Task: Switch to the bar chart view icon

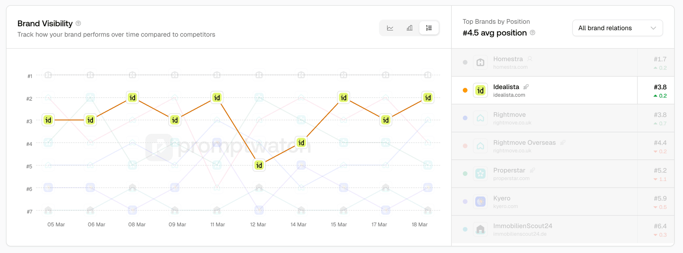Action: click(x=409, y=28)
